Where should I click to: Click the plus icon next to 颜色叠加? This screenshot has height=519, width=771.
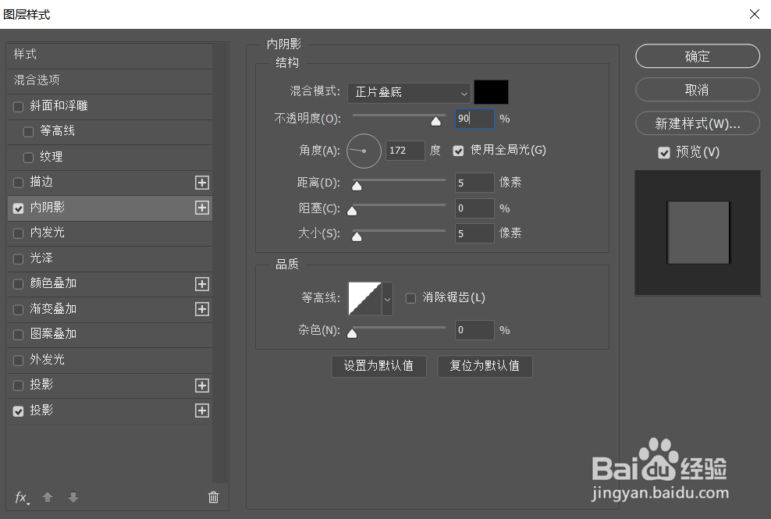pyautogui.click(x=202, y=284)
